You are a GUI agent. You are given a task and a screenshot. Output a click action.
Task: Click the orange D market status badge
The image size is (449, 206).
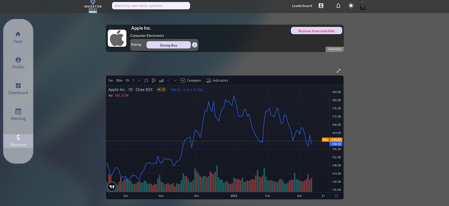161,90
